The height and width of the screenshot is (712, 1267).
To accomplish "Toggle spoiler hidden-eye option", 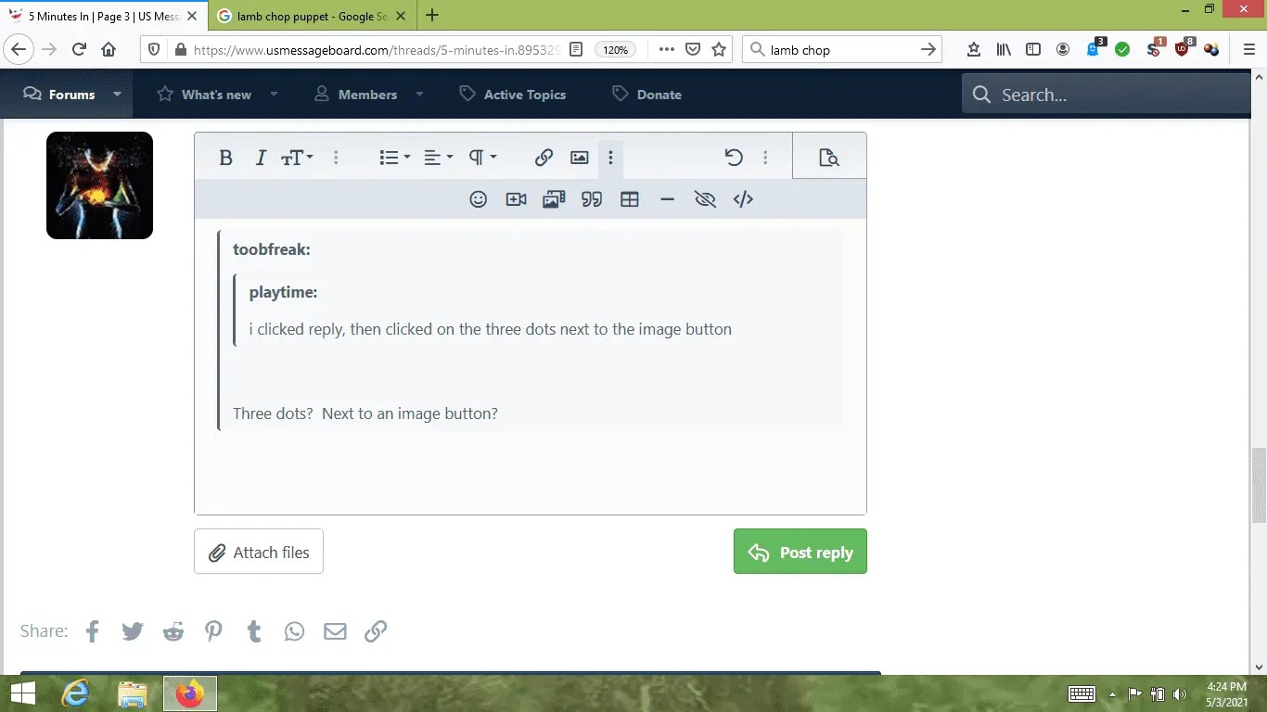I will click(x=705, y=199).
